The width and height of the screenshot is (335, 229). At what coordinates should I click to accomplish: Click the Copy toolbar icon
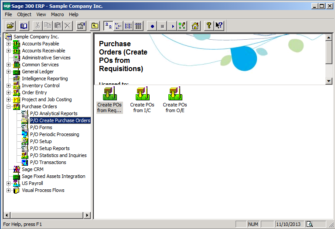click(48, 26)
